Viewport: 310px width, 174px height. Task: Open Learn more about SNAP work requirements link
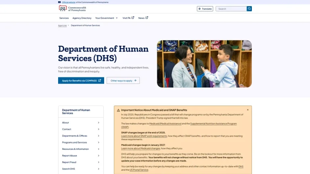(144, 136)
